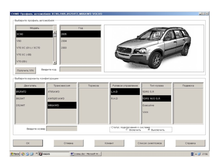Click the Справка help button
The image size is (221, 165).
coord(190,143)
